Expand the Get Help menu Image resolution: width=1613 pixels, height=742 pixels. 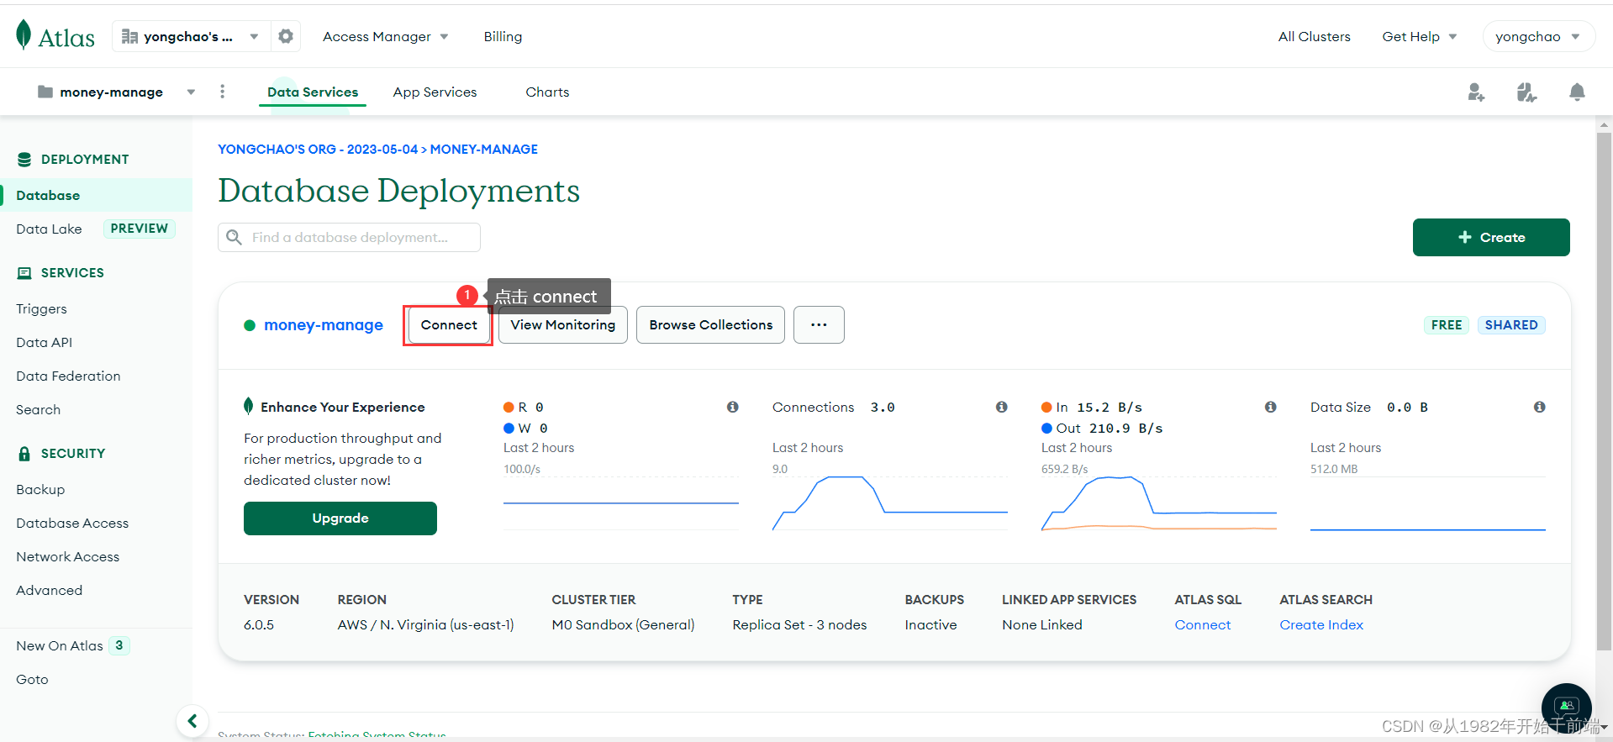click(1420, 36)
